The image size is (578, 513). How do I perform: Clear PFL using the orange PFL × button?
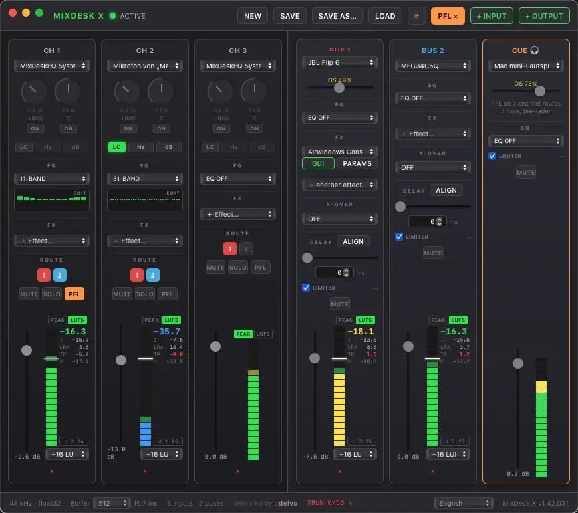[x=448, y=16]
